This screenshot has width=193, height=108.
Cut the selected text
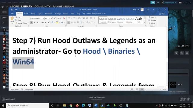click(x=18, y=17)
